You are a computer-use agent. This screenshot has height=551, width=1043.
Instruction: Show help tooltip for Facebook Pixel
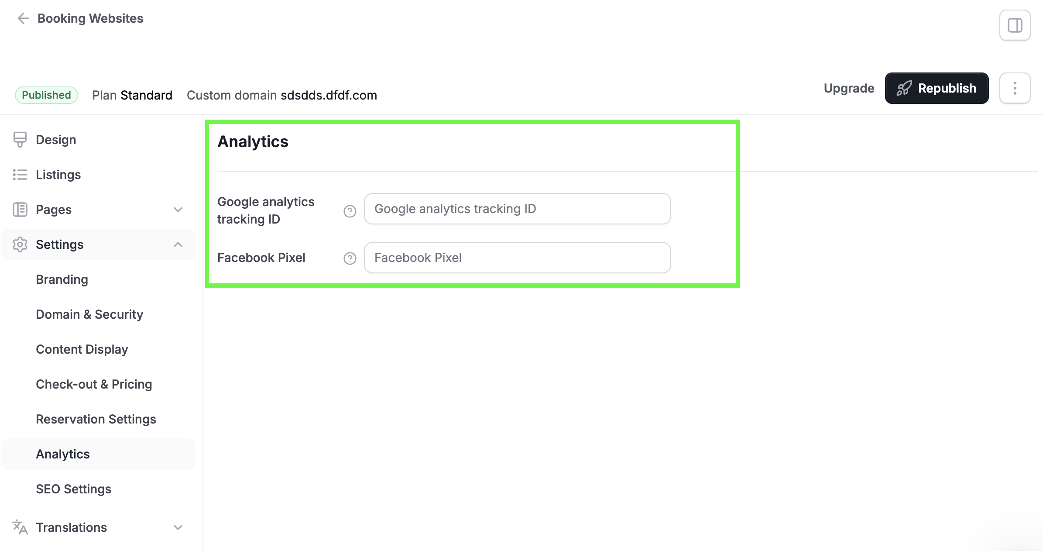pyautogui.click(x=350, y=258)
